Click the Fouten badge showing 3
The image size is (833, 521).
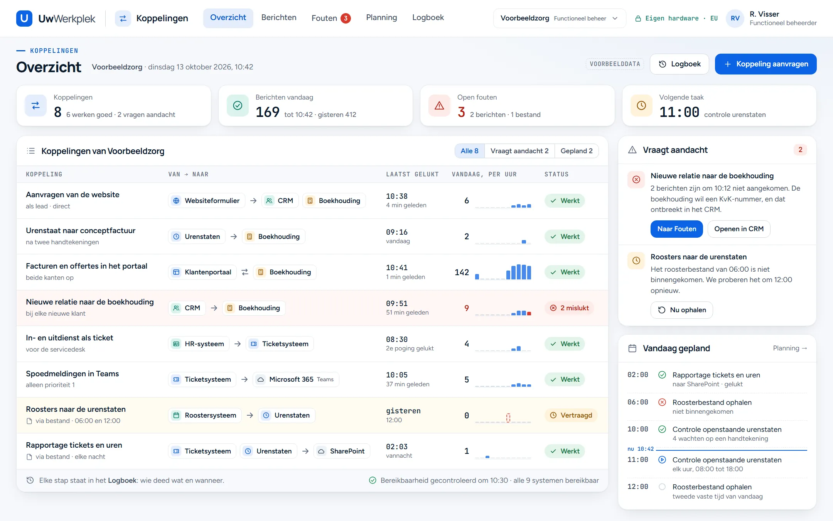pyautogui.click(x=346, y=18)
